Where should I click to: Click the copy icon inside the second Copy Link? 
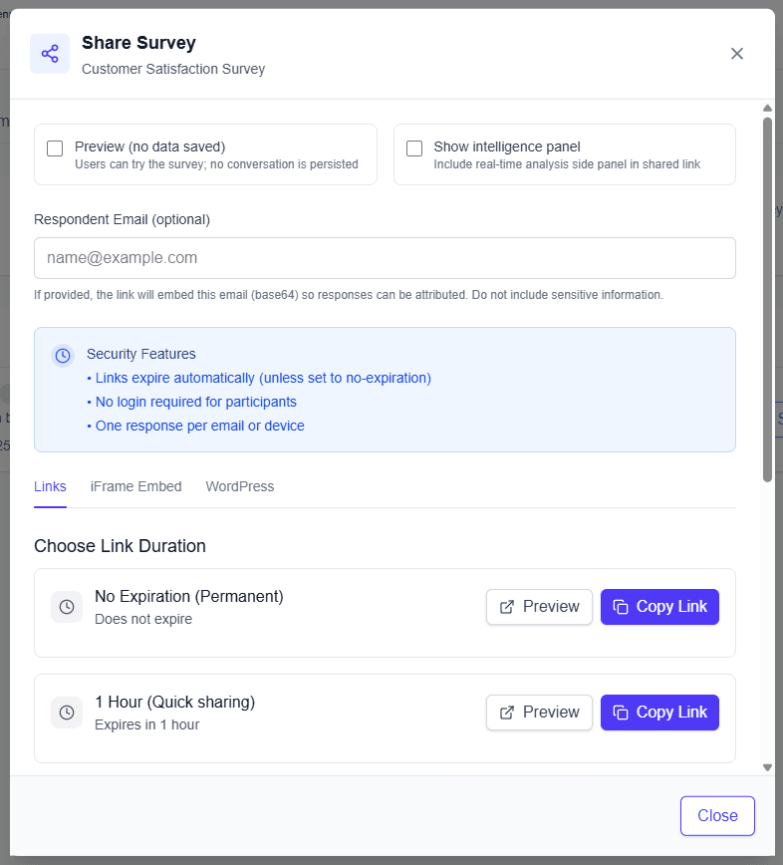tap(623, 712)
